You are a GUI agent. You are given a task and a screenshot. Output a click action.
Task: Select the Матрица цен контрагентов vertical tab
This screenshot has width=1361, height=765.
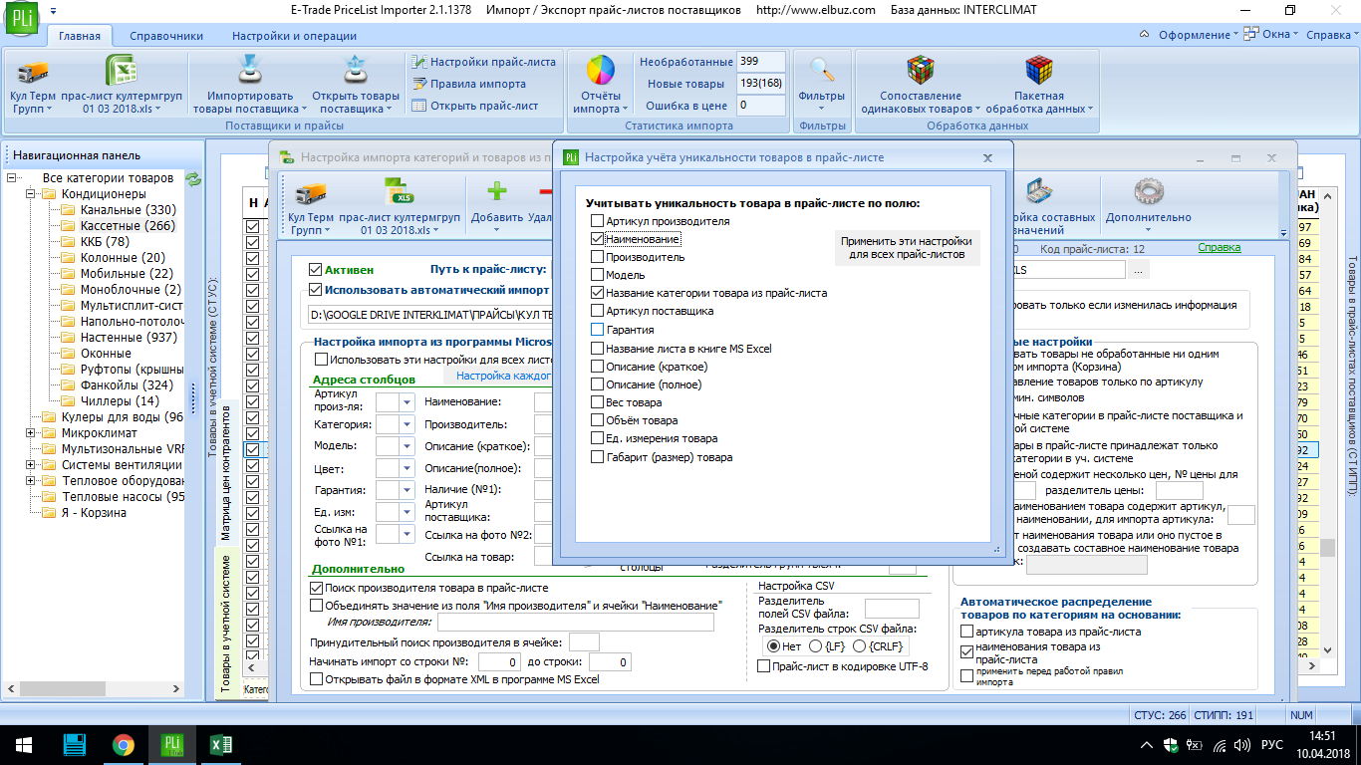tap(225, 474)
